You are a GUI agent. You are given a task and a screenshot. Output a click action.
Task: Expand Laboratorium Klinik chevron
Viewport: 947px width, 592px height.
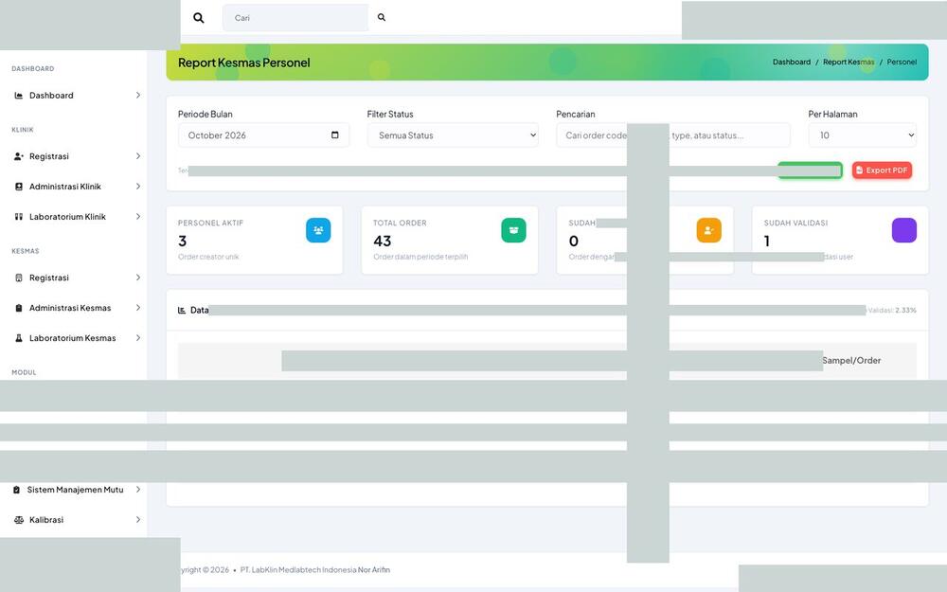coord(137,217)
